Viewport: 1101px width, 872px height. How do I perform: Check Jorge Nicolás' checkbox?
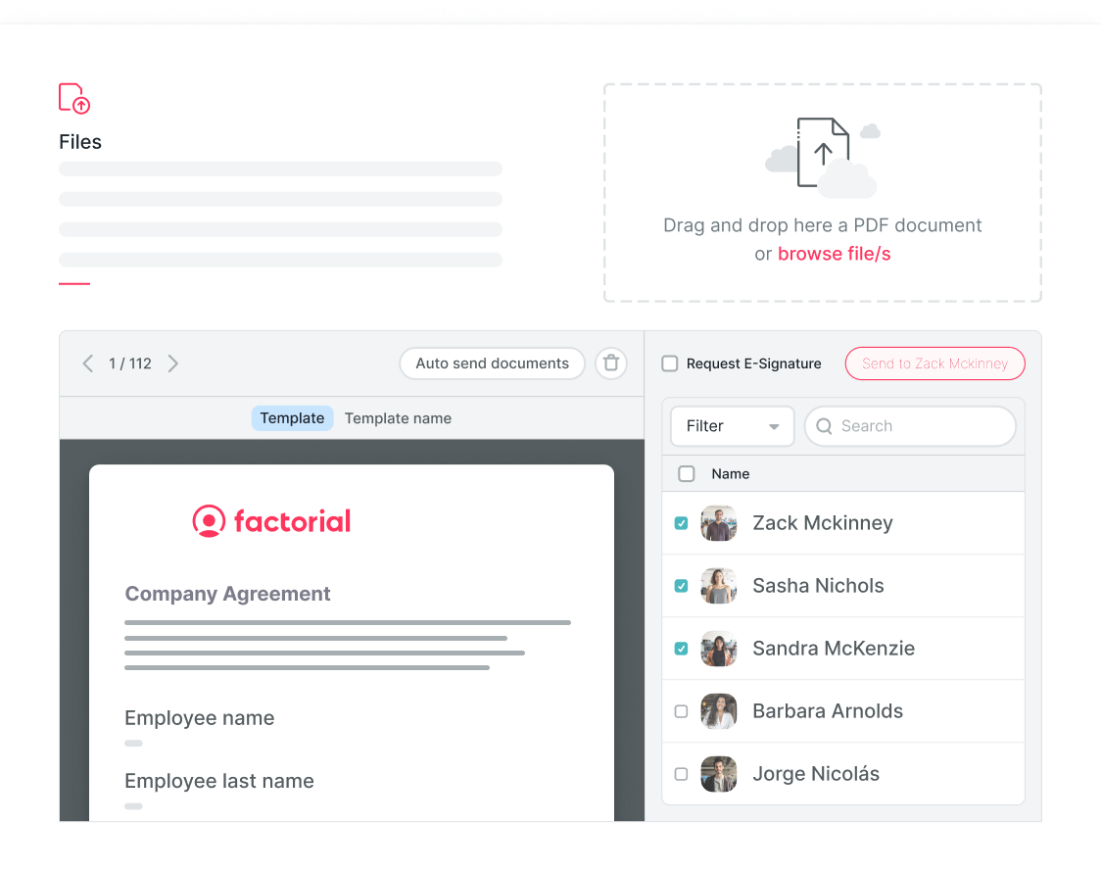click(681, 774)
